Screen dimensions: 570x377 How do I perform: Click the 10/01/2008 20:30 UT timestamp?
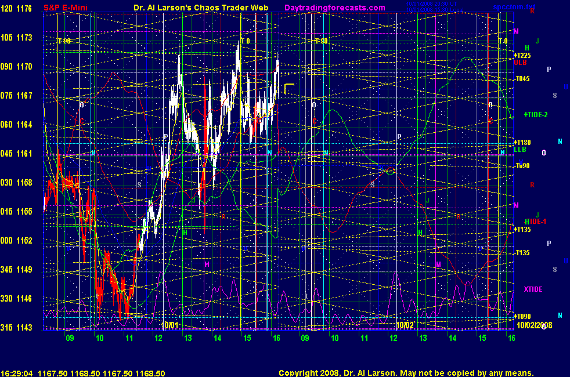(x=431, y=3)
